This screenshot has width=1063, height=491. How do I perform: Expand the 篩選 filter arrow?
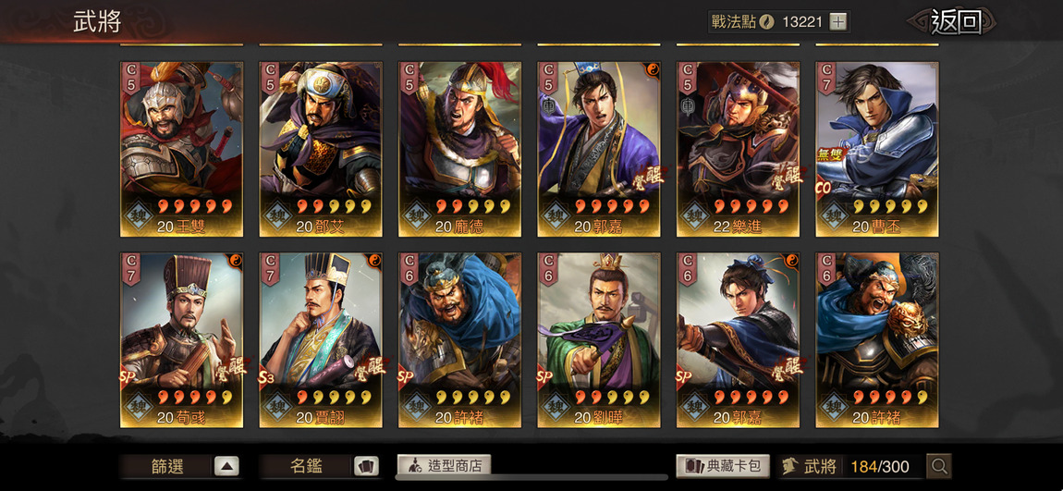tap(226, 466)
